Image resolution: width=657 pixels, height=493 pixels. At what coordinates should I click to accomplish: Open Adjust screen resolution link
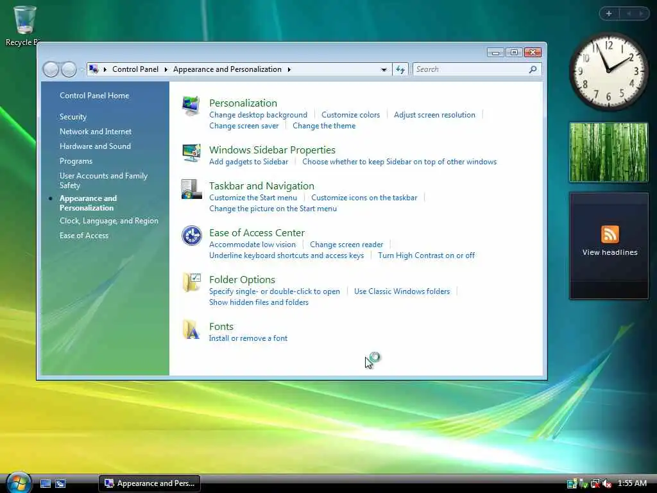(434, 115)
